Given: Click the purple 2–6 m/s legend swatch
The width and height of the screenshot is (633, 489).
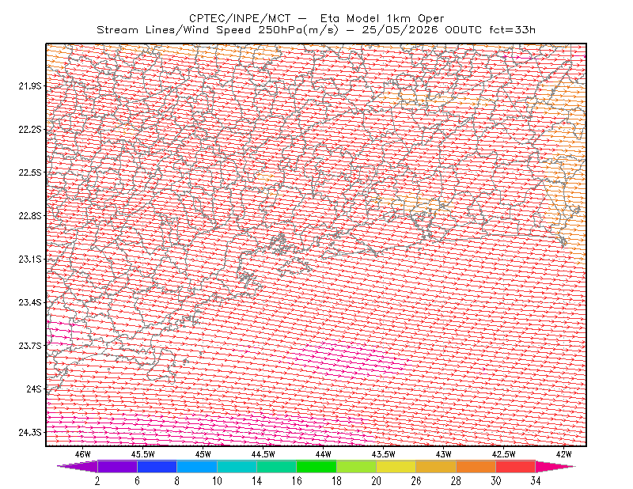Looking at the screenshot, I should click(x=117, y=466).
